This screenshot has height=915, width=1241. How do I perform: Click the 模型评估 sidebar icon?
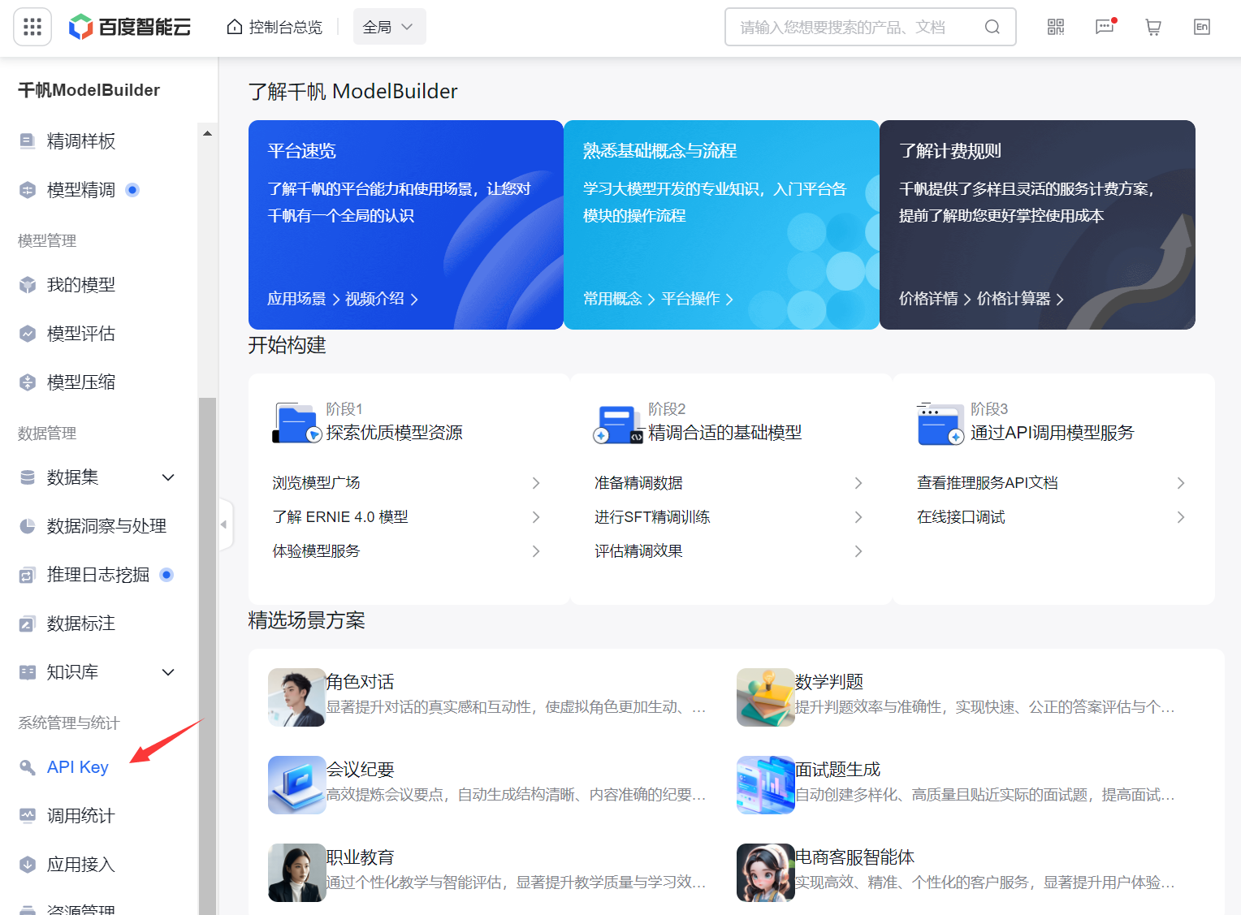(28, 334)
